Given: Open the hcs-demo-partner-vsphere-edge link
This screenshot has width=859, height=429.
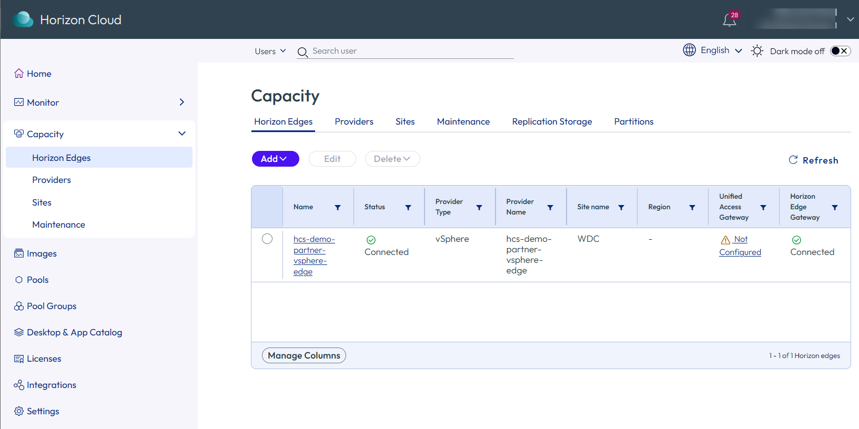Looking at the screenshot, I should 314,256.
